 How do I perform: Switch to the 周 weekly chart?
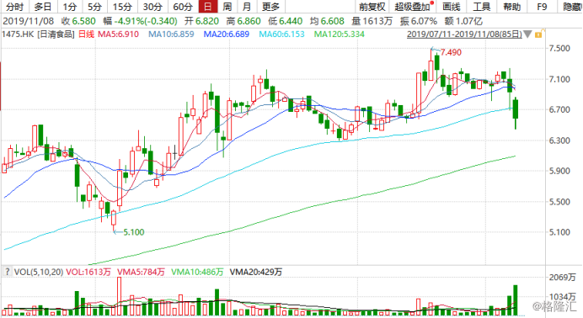pos(227,7)
